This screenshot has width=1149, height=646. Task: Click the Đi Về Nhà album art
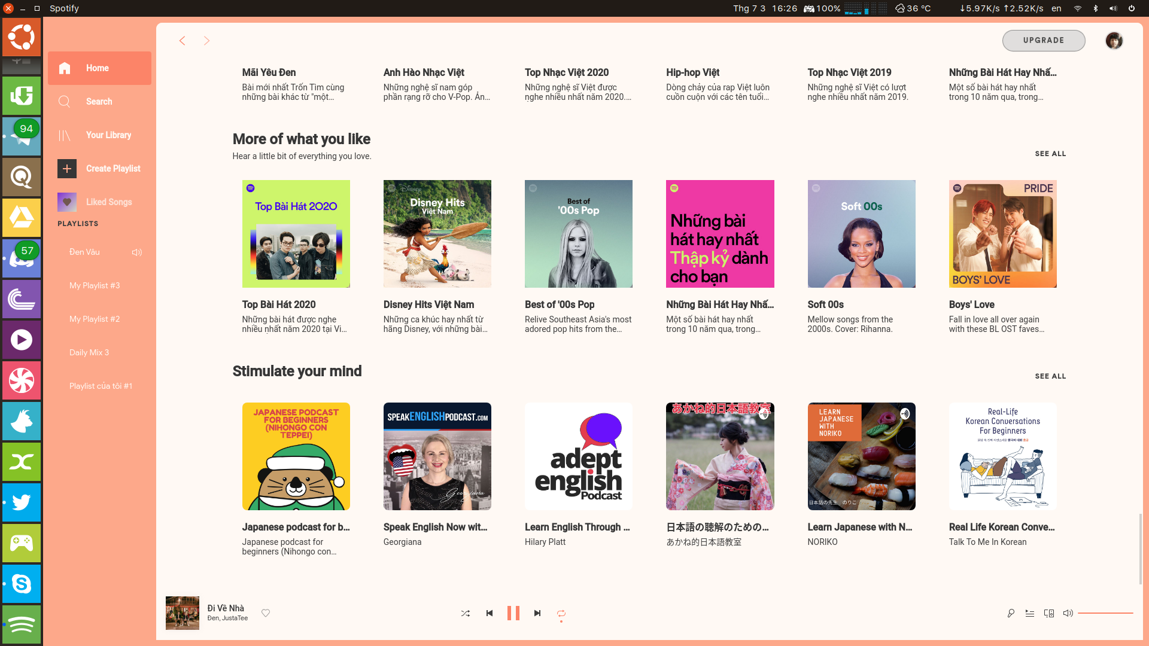pos(183,613)
